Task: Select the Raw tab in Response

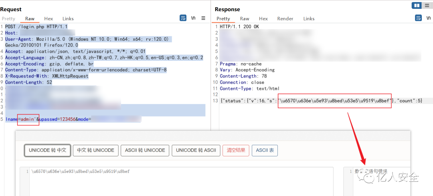Action: coord(245,19)
